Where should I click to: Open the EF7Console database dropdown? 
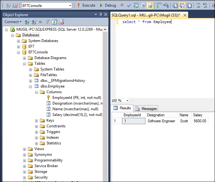(x=70, y=6)
